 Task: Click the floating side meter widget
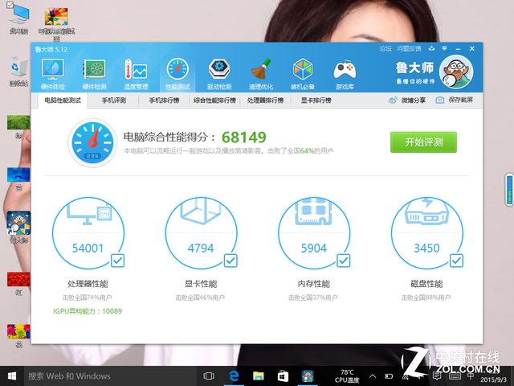509,190
